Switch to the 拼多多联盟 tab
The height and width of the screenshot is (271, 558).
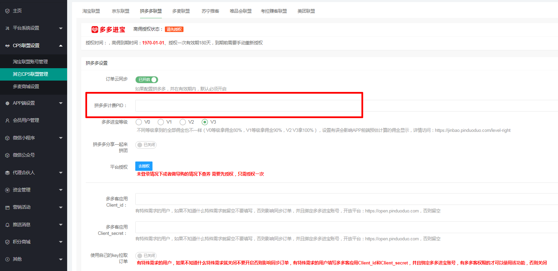pyautogui.click(x=151, y=11)
